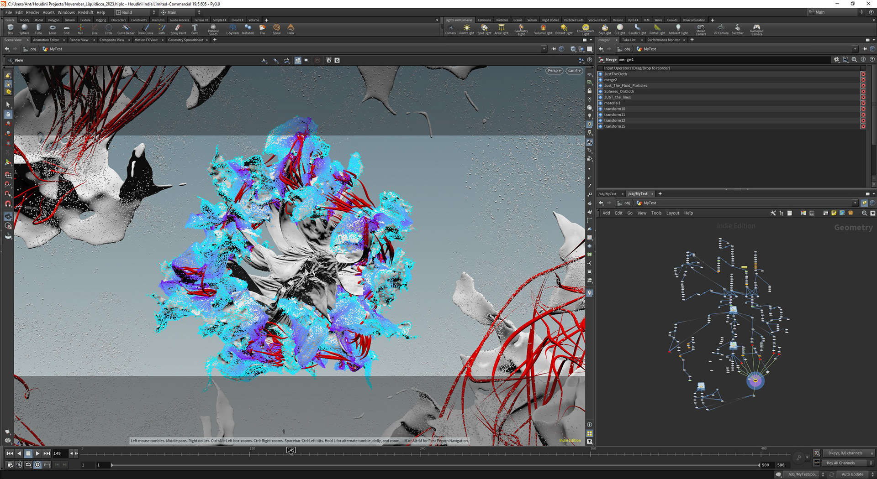Click the search icon in the parameter pane
Image resolution: width=877 pixels, height=479 pixels.
[854, 59]
